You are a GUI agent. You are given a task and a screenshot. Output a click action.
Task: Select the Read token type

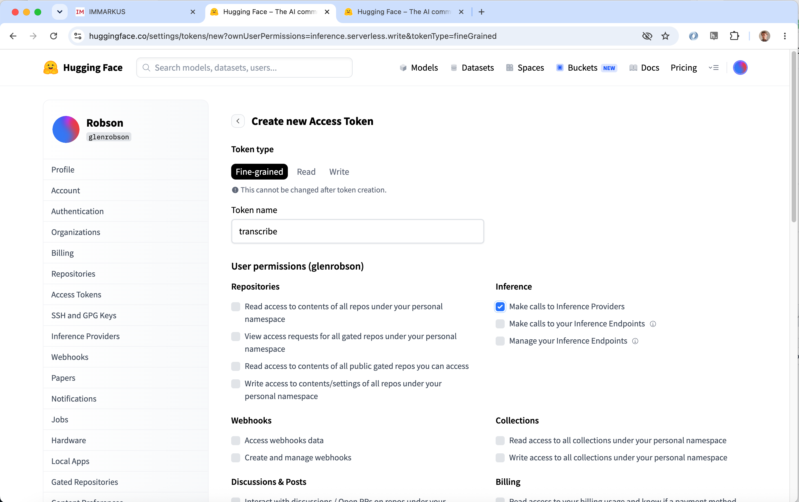[x=306, y=172]
